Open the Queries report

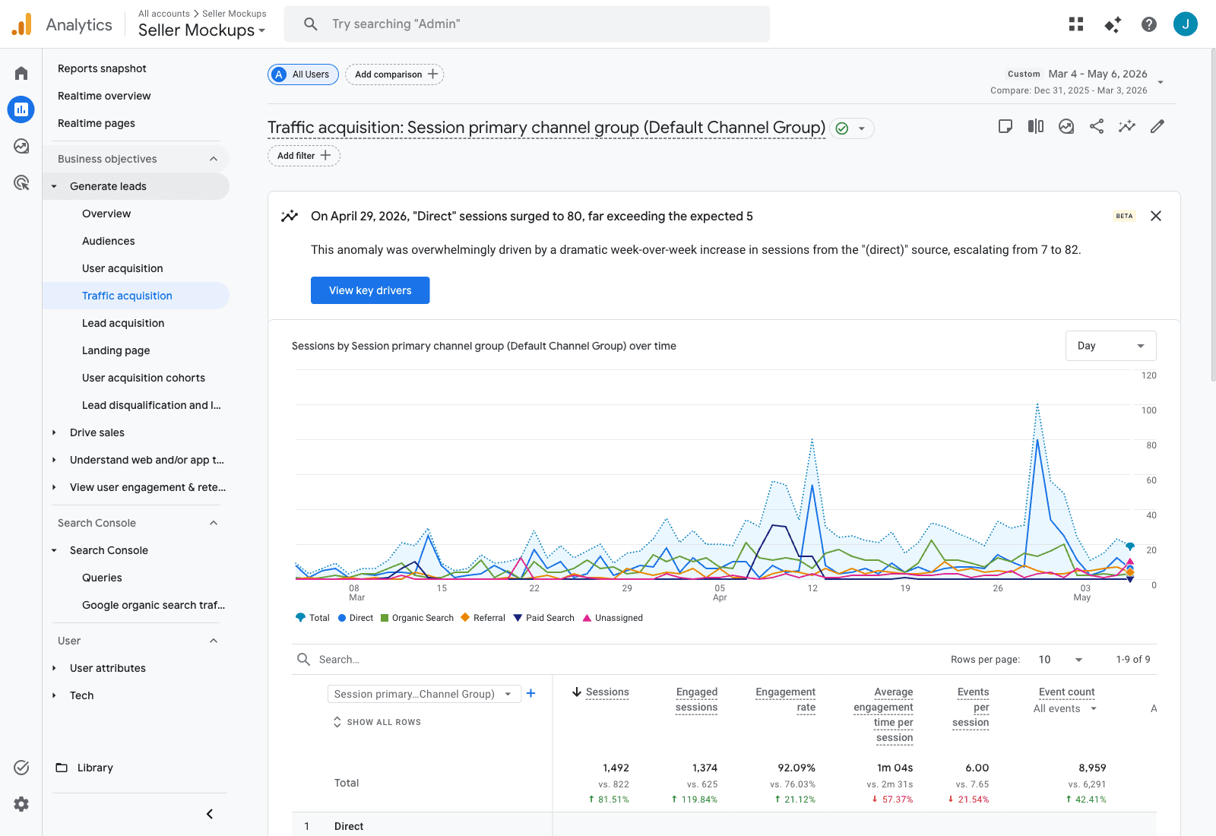click(102, 578)
